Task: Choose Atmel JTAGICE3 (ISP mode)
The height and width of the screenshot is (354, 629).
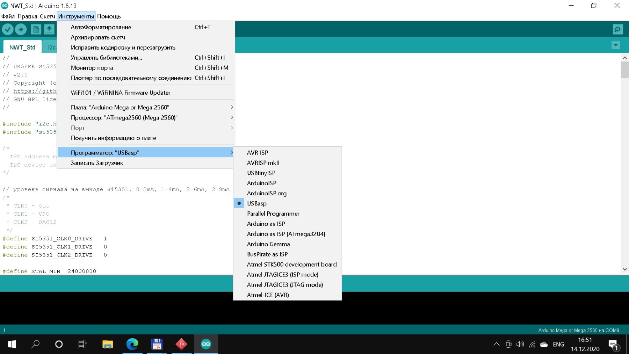Action: (x=287, y=274)
